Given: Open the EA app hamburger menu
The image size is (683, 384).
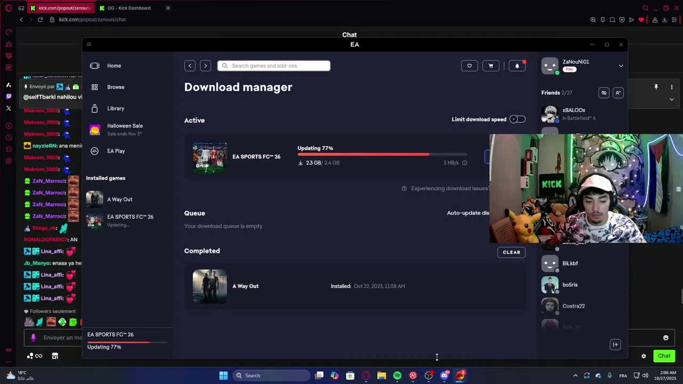Looking at the screenshot, I should point(89,44).
